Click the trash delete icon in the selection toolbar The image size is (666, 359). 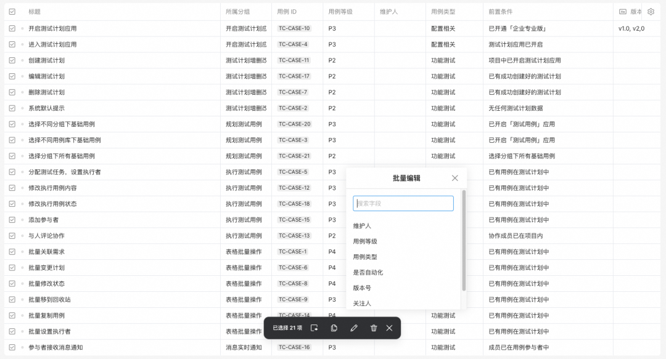point(374,328)
